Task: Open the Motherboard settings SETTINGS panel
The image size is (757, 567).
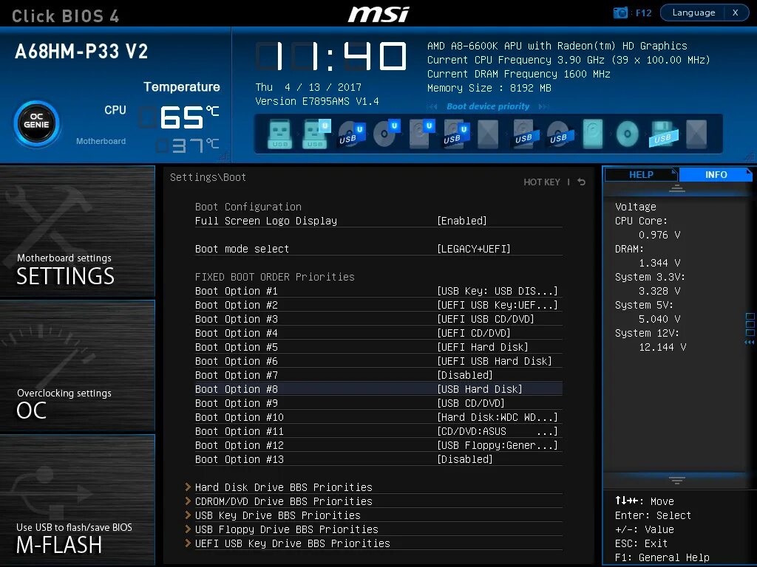Action: 77,231
